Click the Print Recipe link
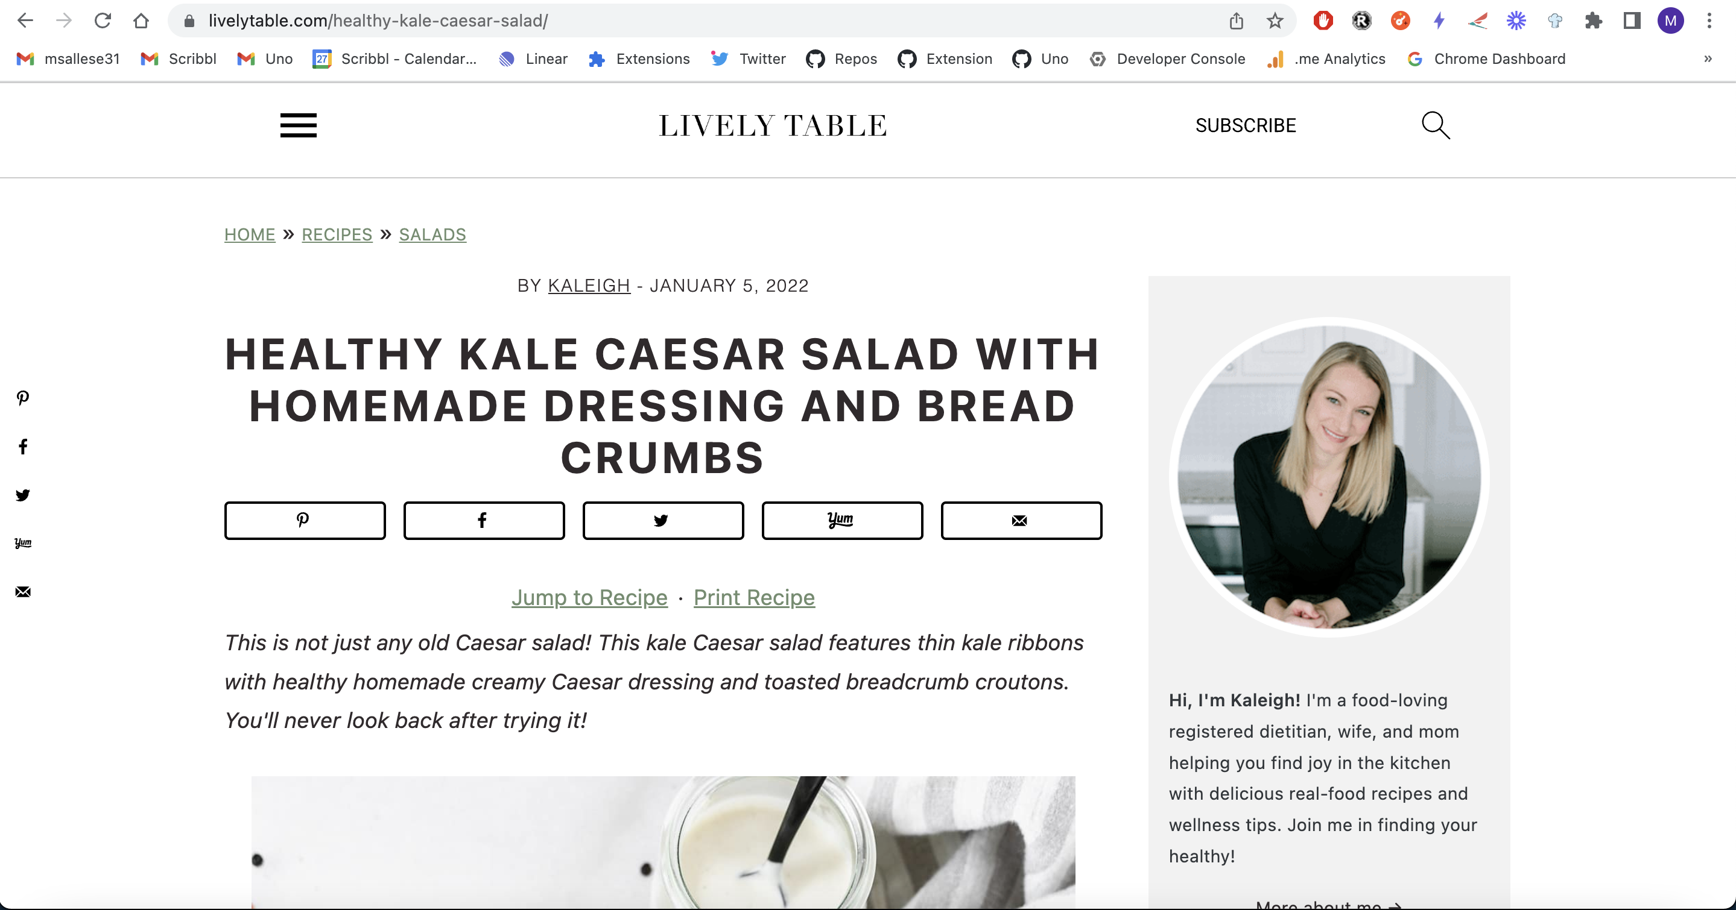 755,597
